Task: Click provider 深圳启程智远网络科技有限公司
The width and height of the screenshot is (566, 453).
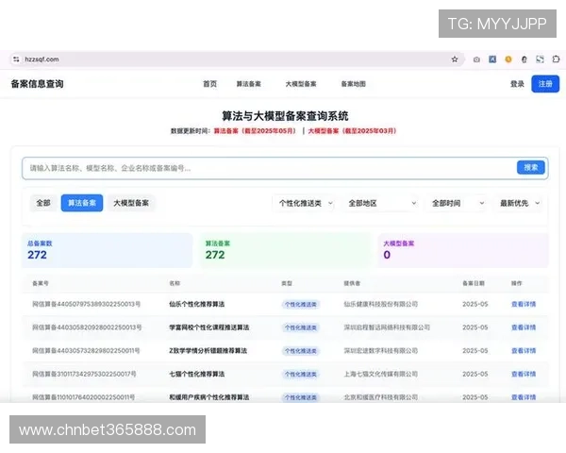Action: [x=387, y=327]
